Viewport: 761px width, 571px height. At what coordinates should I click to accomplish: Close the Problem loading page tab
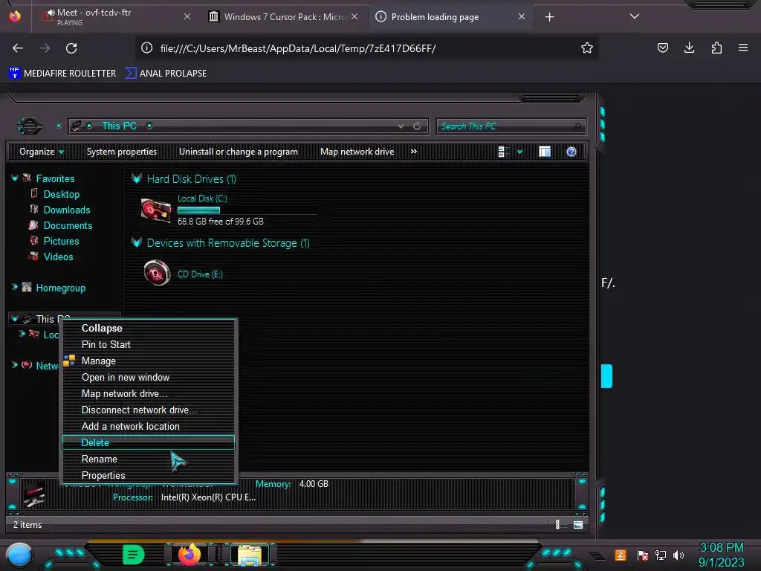point(522,16)
